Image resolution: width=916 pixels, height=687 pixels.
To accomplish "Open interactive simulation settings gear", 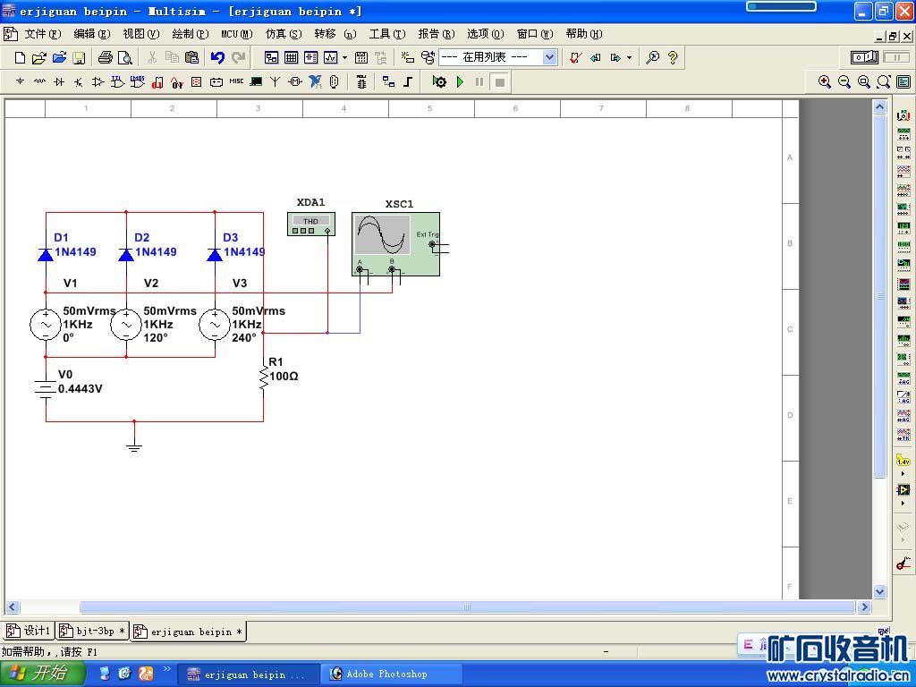I will pyautogui.click(x=439, y=81).
